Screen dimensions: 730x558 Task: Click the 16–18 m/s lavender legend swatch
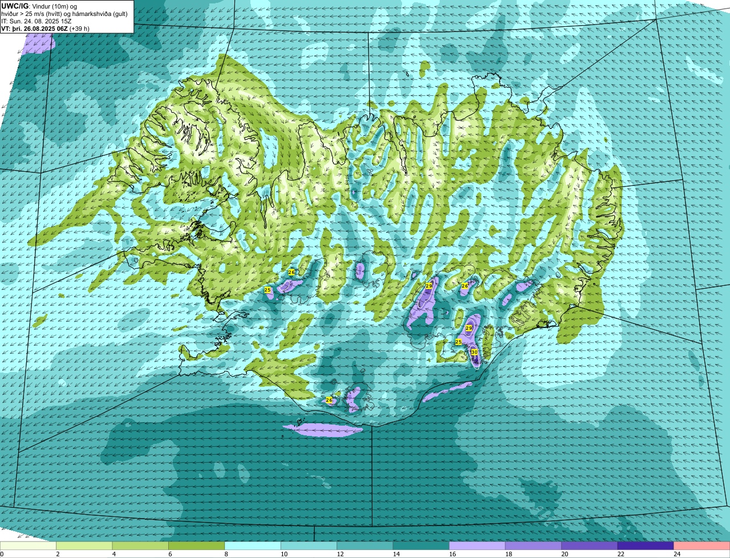point(477,545)
